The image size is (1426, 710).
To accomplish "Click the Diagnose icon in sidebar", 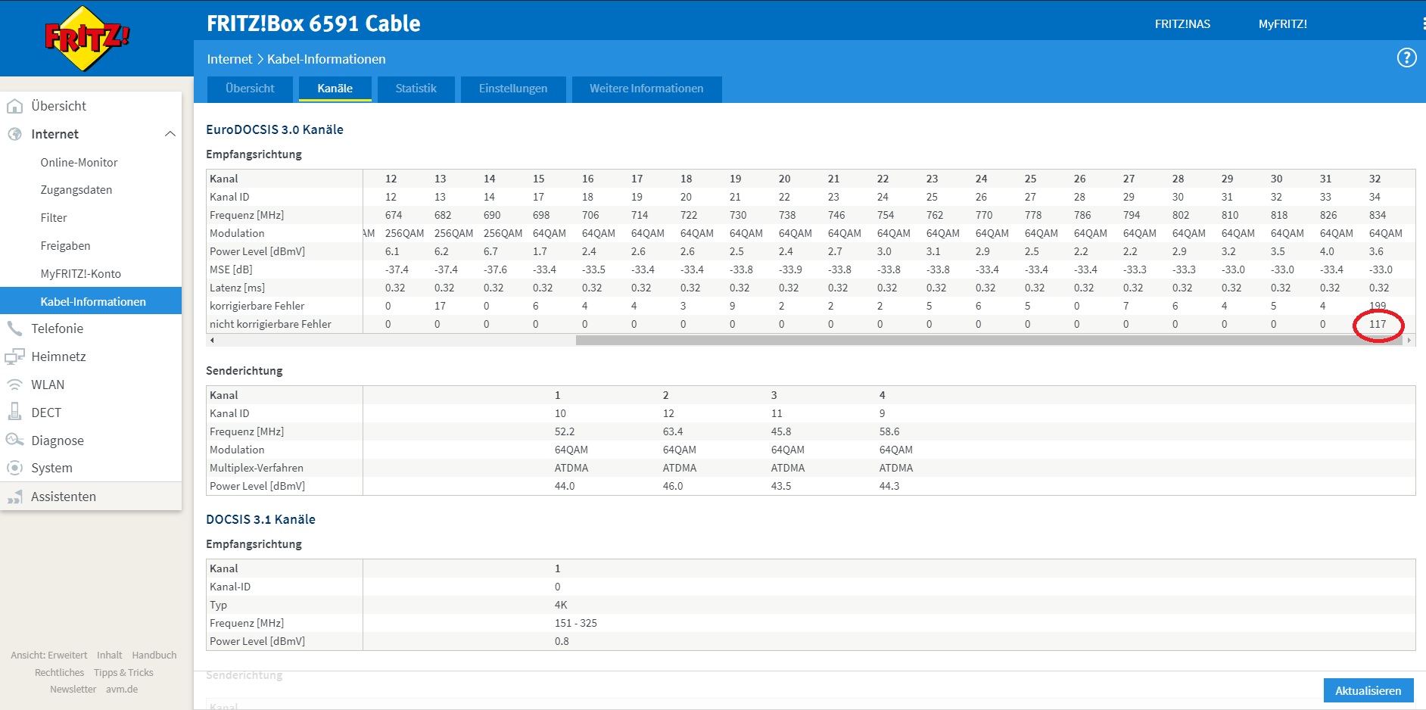I will [14, 441].
